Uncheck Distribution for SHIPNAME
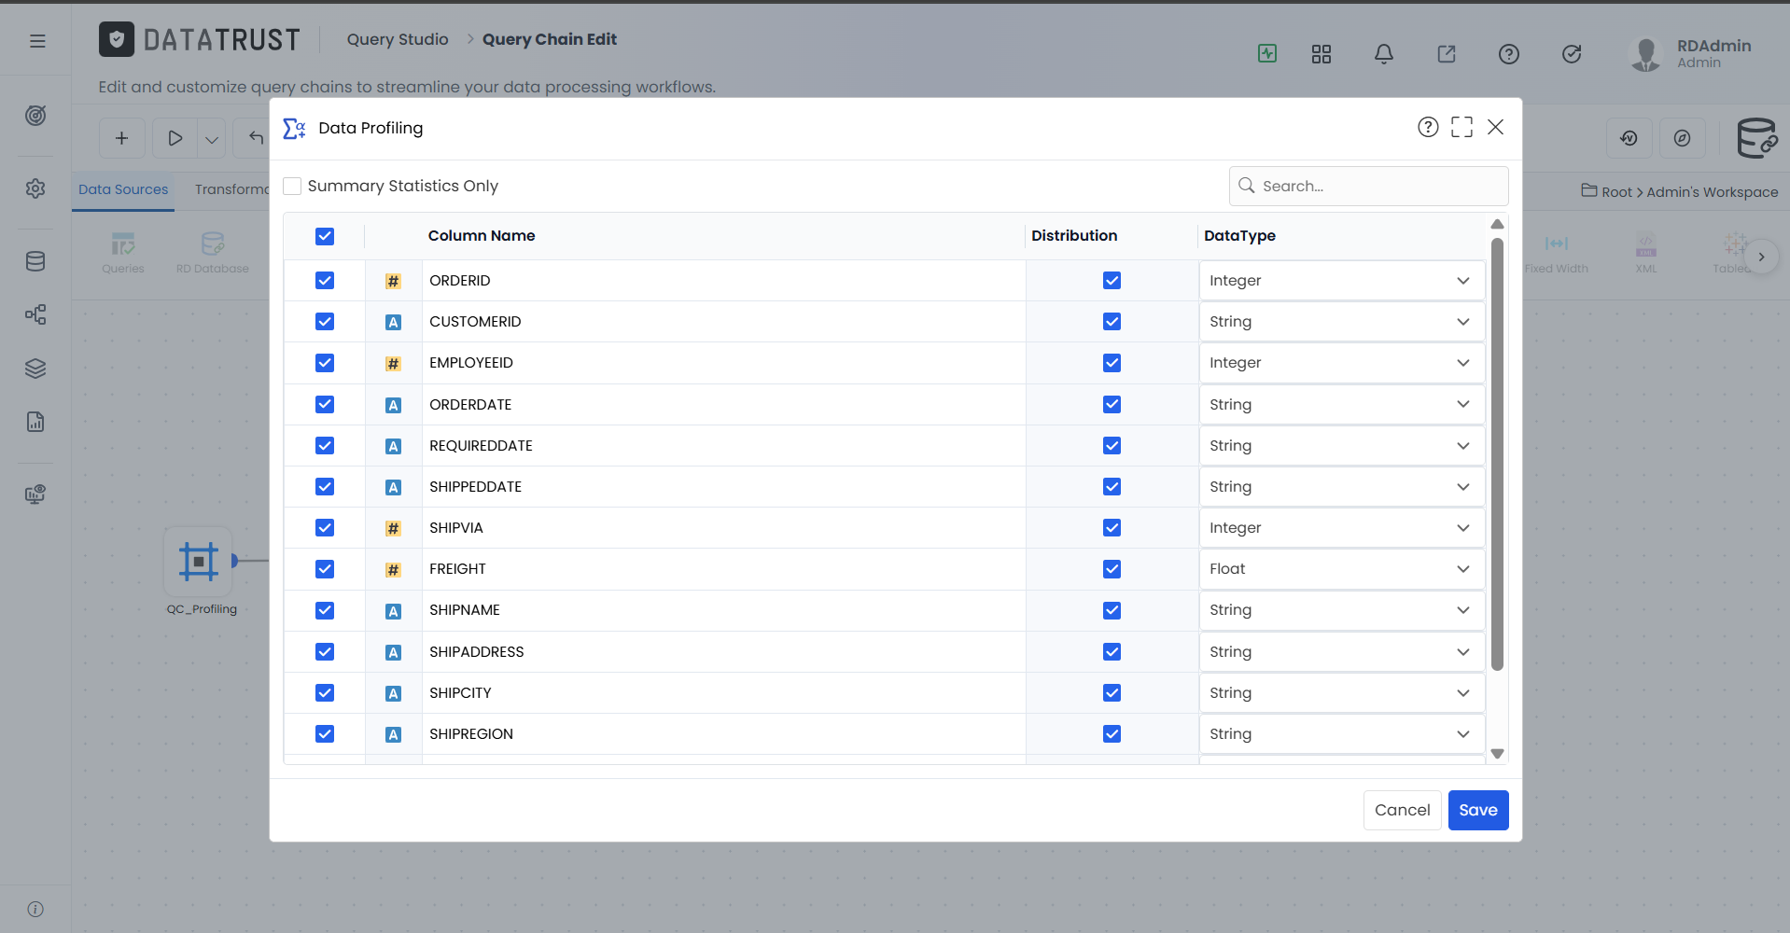The height and width of the screenshot is (933, 1790). pyautogui.click(x=1112, y=610)
